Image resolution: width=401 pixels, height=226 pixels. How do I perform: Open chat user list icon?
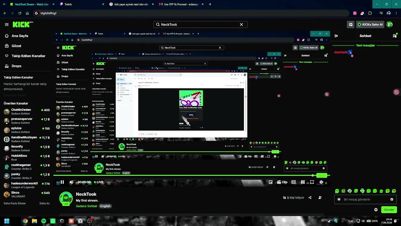(x=395, y=36)
